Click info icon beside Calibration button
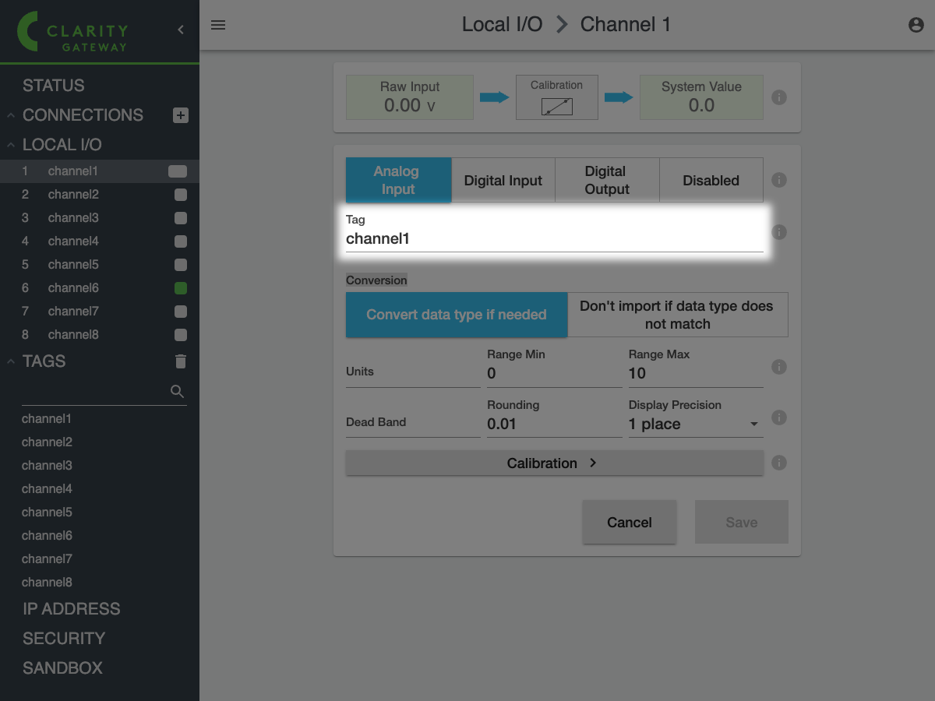 point(778,463)
